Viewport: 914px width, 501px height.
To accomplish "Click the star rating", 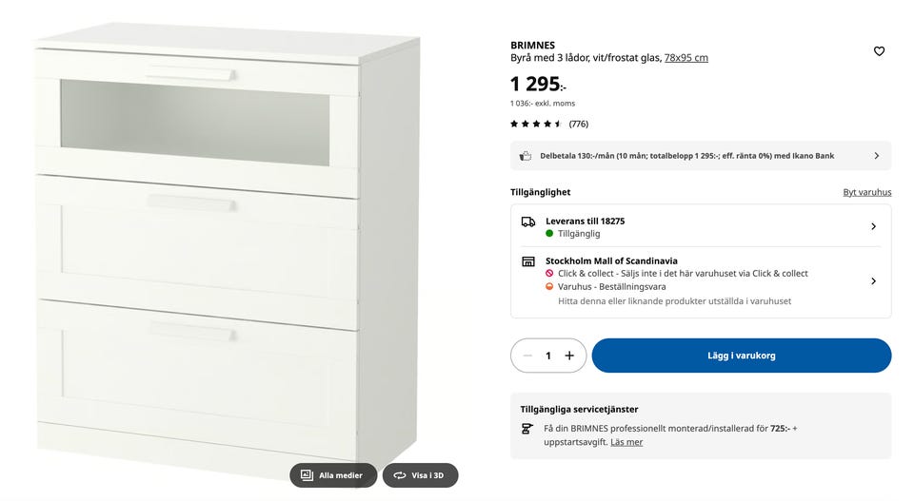I will 536,124.
